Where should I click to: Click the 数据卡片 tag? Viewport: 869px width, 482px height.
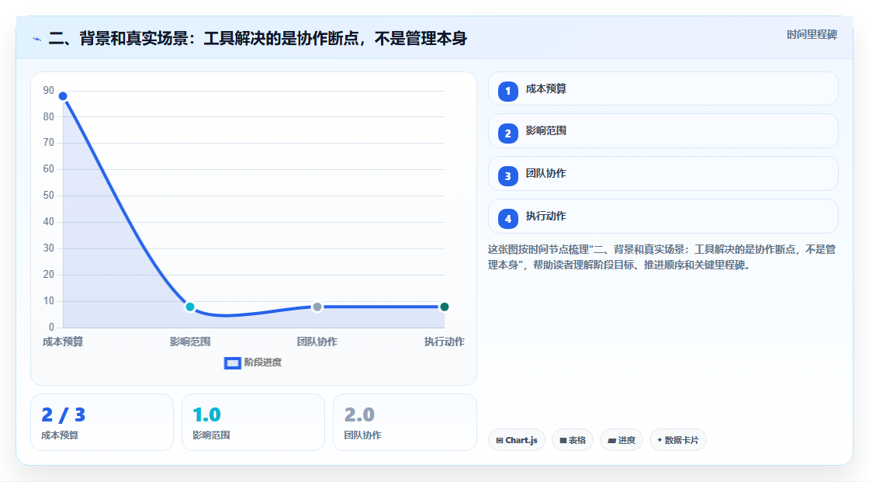pos(678,440)
